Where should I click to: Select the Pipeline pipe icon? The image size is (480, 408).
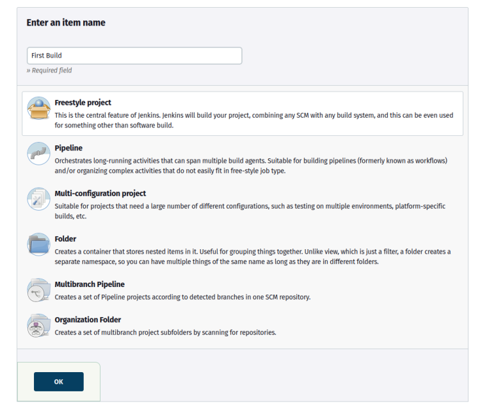tap(38, 154)
